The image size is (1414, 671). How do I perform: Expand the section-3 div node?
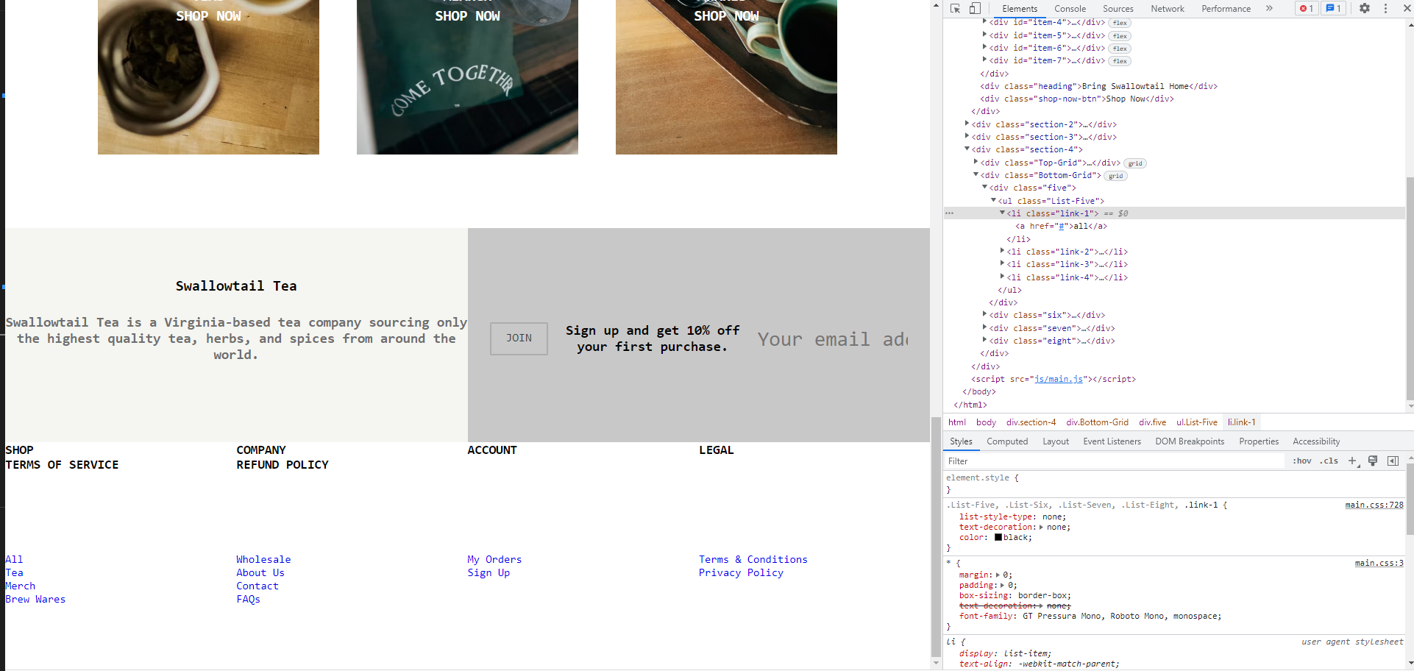click(x=967, y=136)
